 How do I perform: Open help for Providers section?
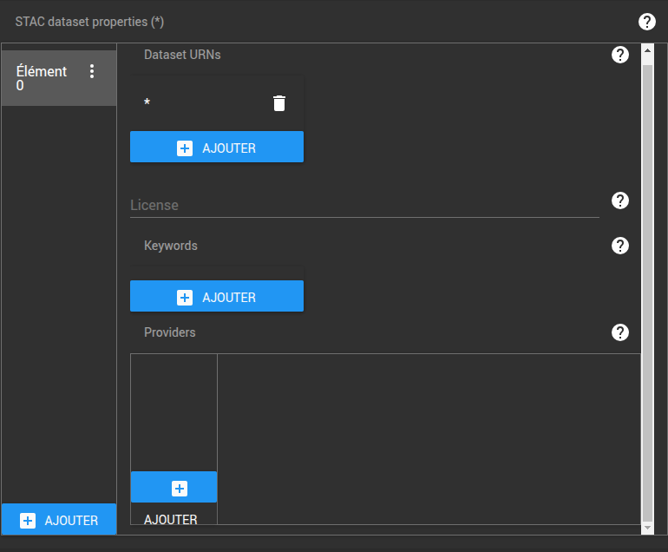pos(620,332)
